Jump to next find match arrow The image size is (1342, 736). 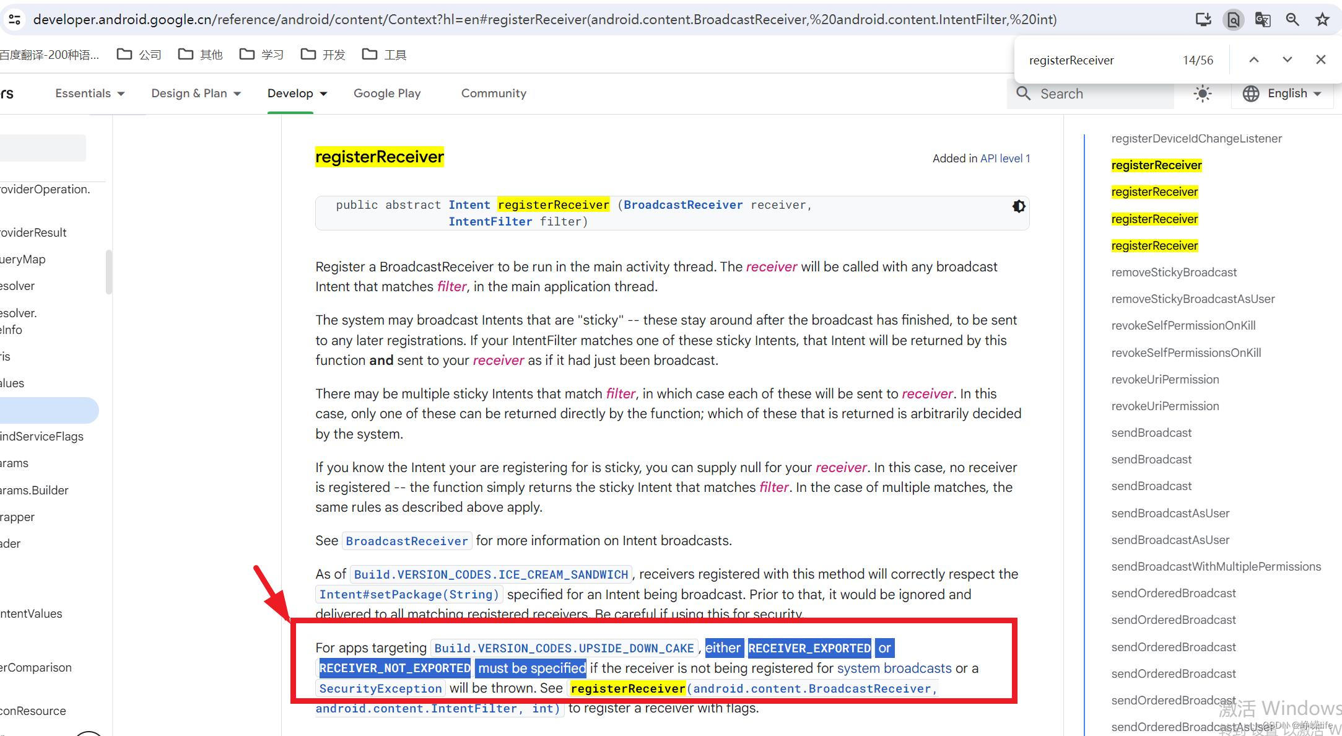(x=1288, y=59)
